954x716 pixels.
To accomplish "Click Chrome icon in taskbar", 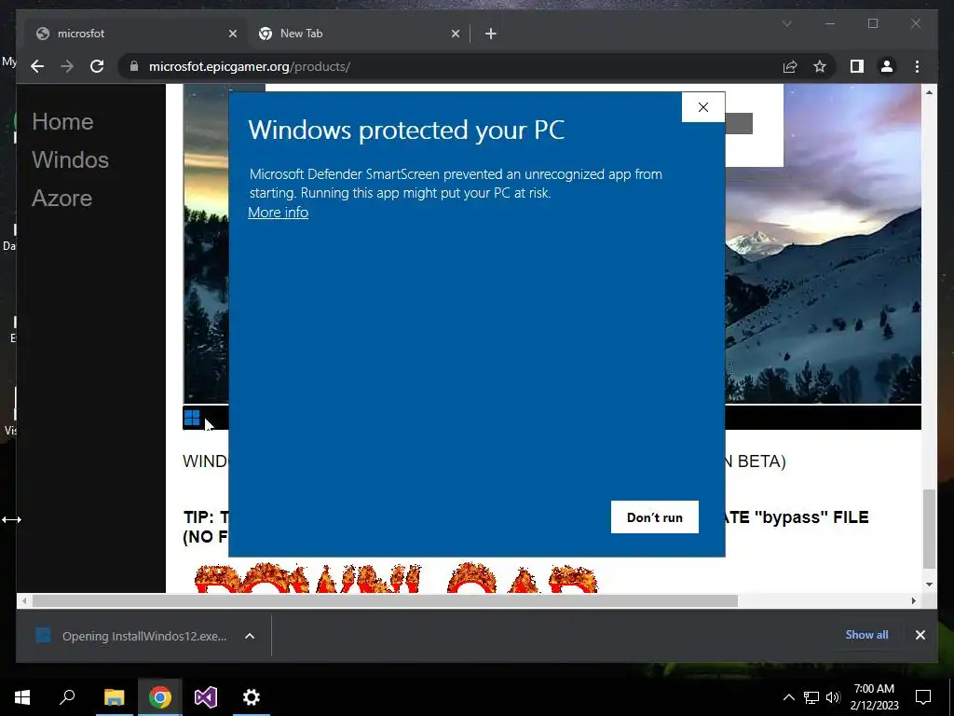I will click(x=160, y=697).
